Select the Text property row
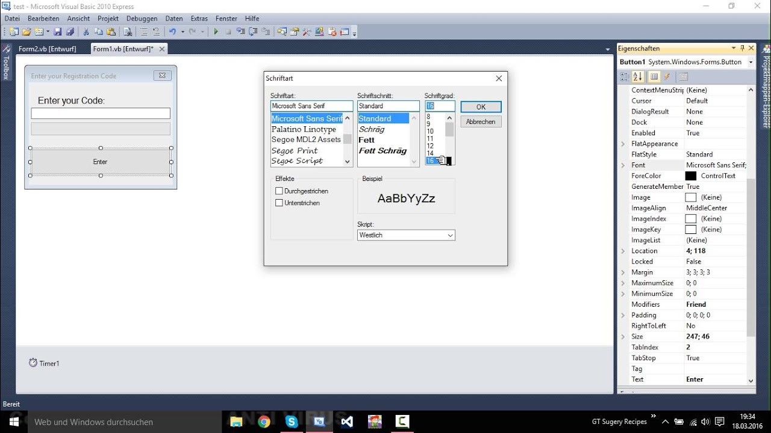The width and height of the screenshot is (771, 433). [x=686, y=379]
